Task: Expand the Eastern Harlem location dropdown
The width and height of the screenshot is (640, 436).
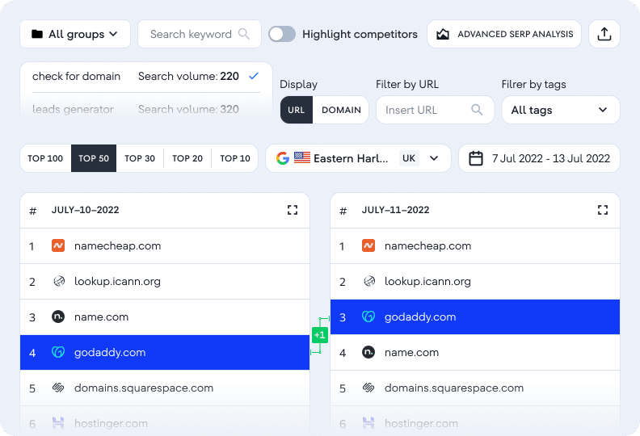Action: [434, 158]
